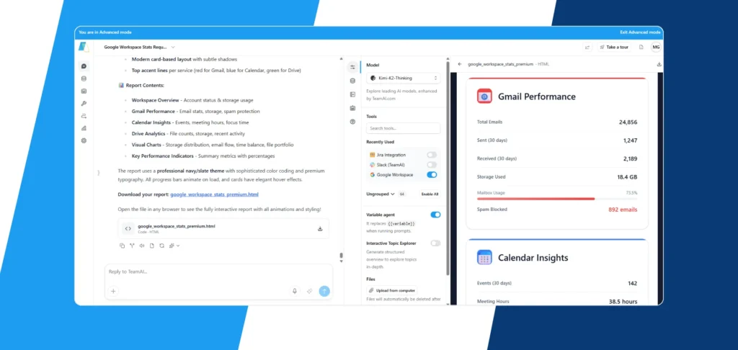Click the Enable All button
The width and height of the screenshot is (738, 350).
430,194
